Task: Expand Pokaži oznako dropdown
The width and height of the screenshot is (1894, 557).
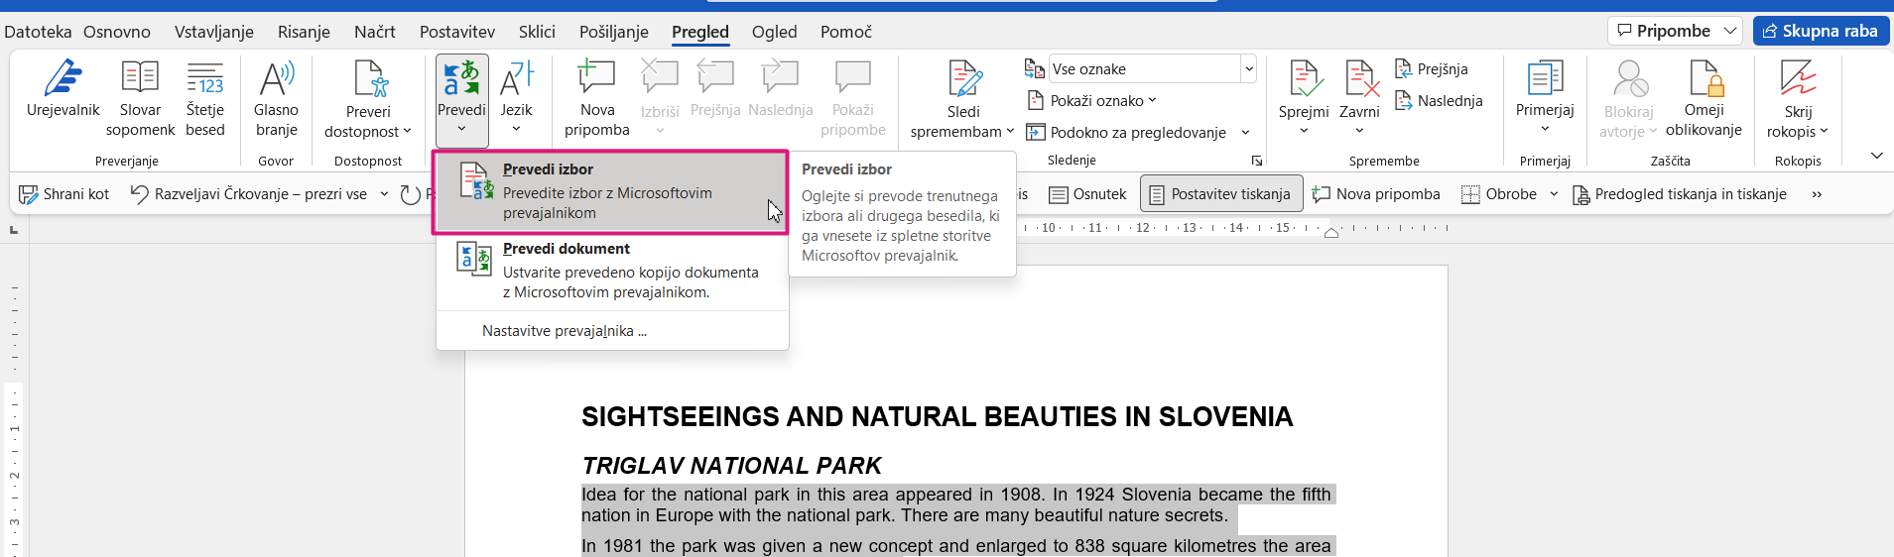Action: coord(1091,101)
